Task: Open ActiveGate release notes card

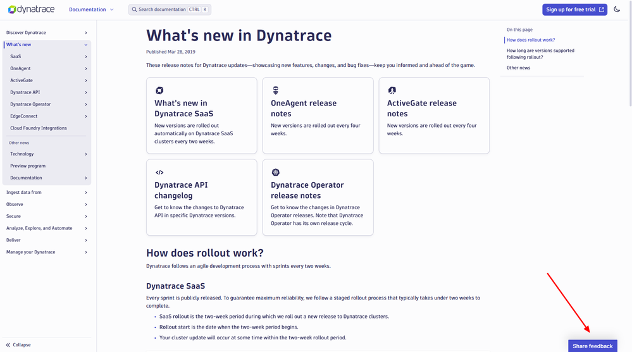Action: [434, 116]
